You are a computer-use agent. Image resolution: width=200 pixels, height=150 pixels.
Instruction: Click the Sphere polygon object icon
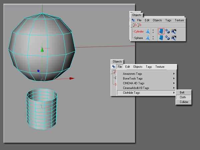pos(147,38)
